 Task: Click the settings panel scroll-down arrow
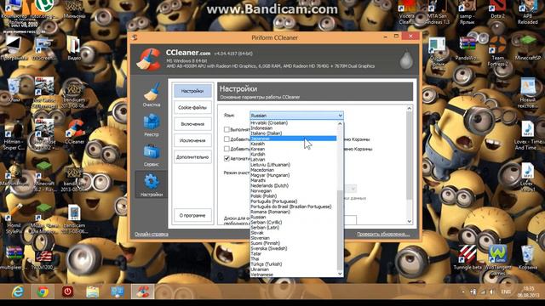point(409,221)
